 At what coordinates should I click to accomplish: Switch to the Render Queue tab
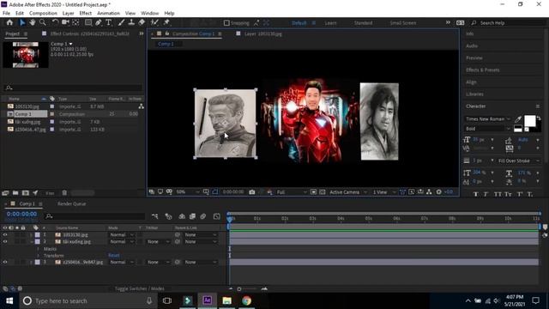pyautogui.click(x=71, y=204)
